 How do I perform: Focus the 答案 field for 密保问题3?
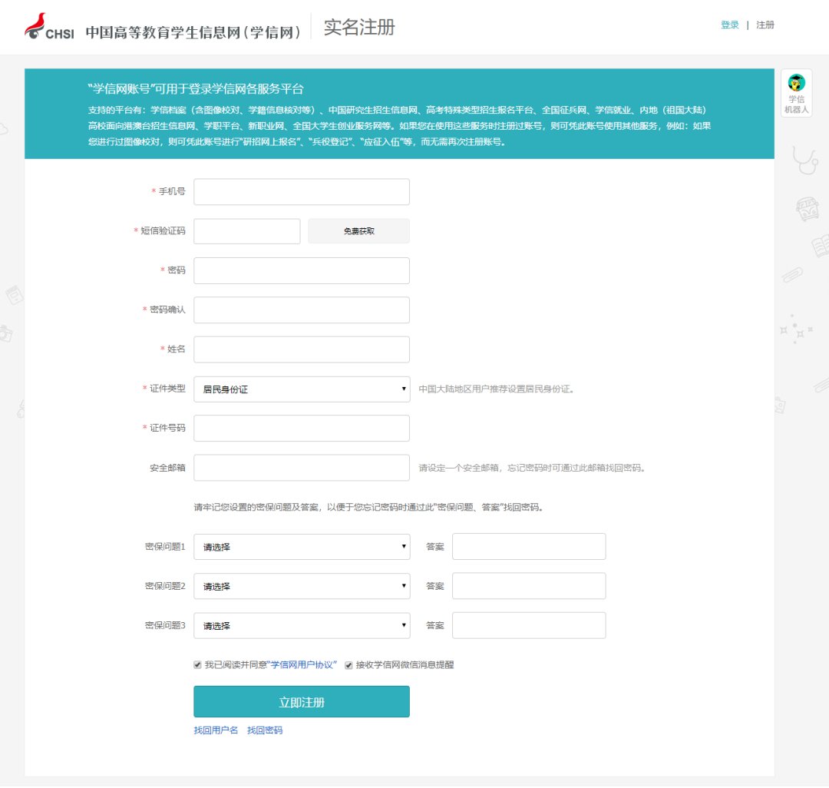(x=529, y=625)
